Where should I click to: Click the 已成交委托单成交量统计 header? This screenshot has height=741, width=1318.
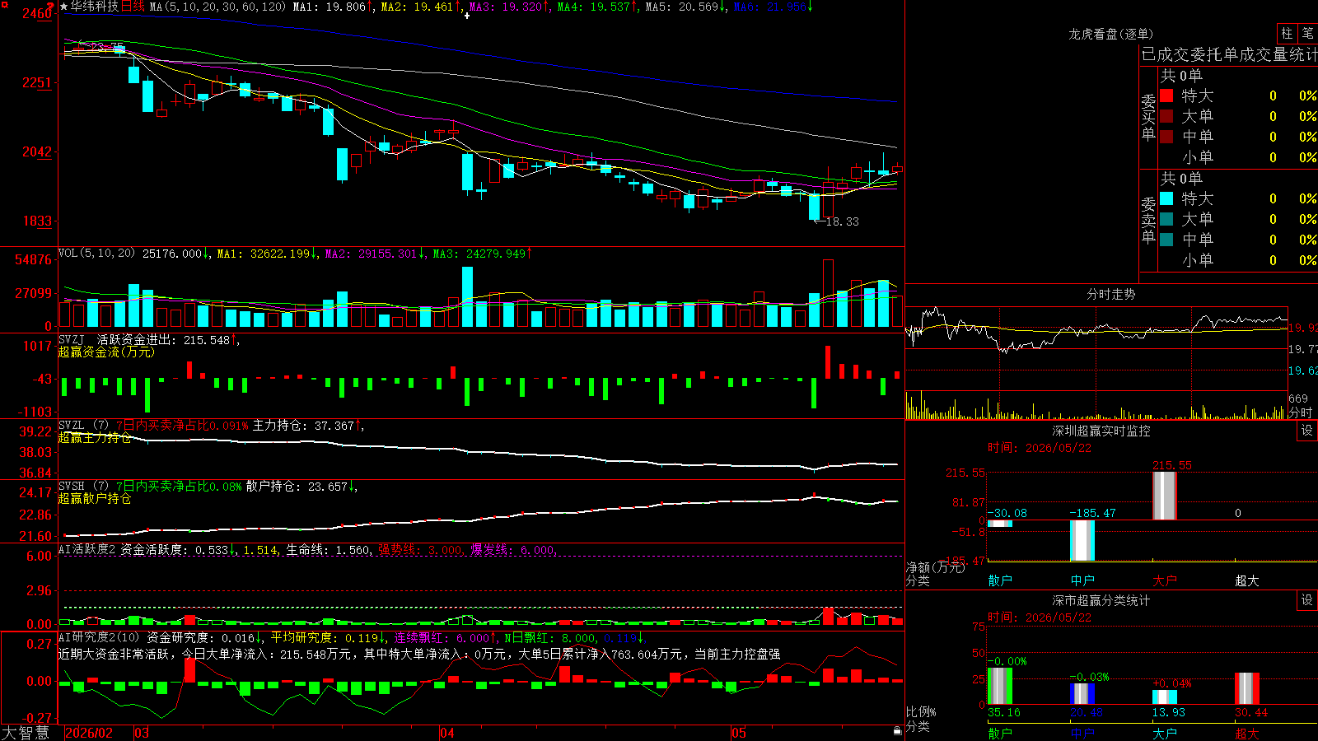(x=1229, y=54)
